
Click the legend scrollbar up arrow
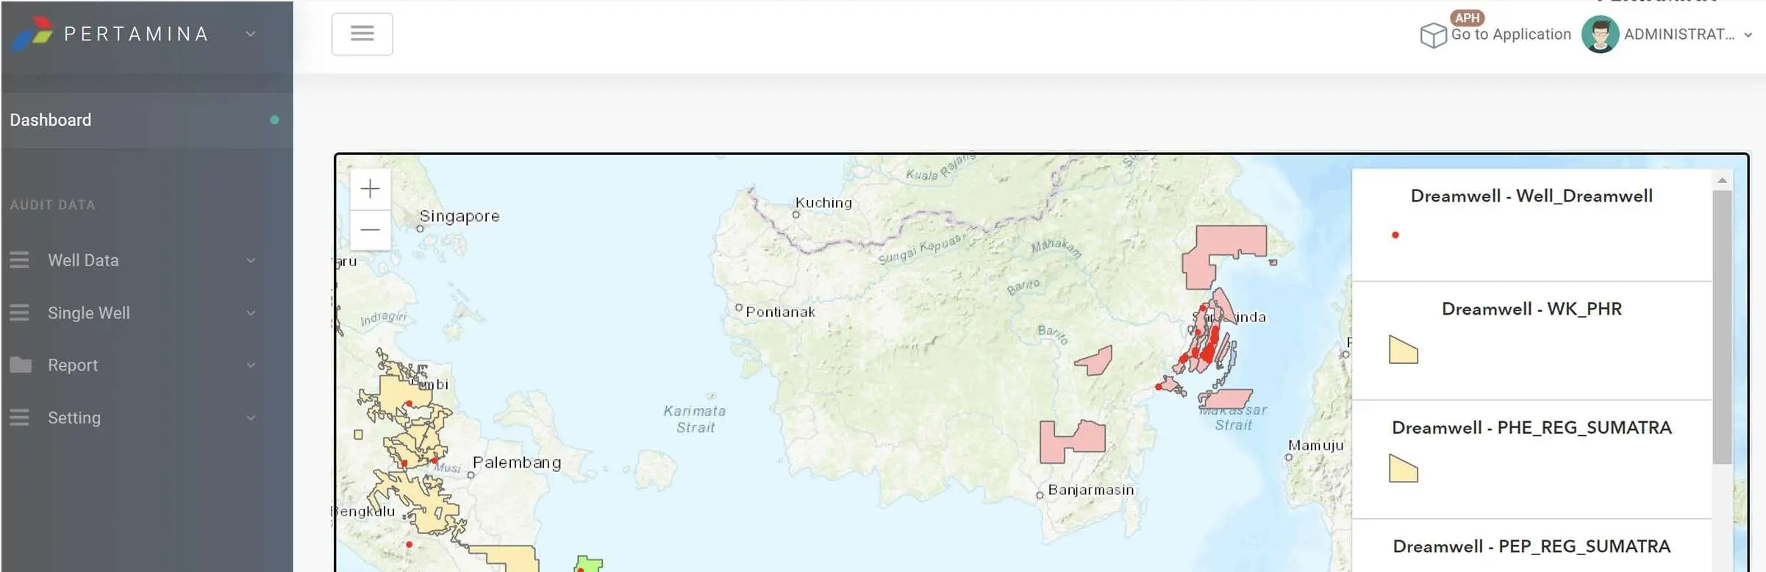tap(1722, 180)
